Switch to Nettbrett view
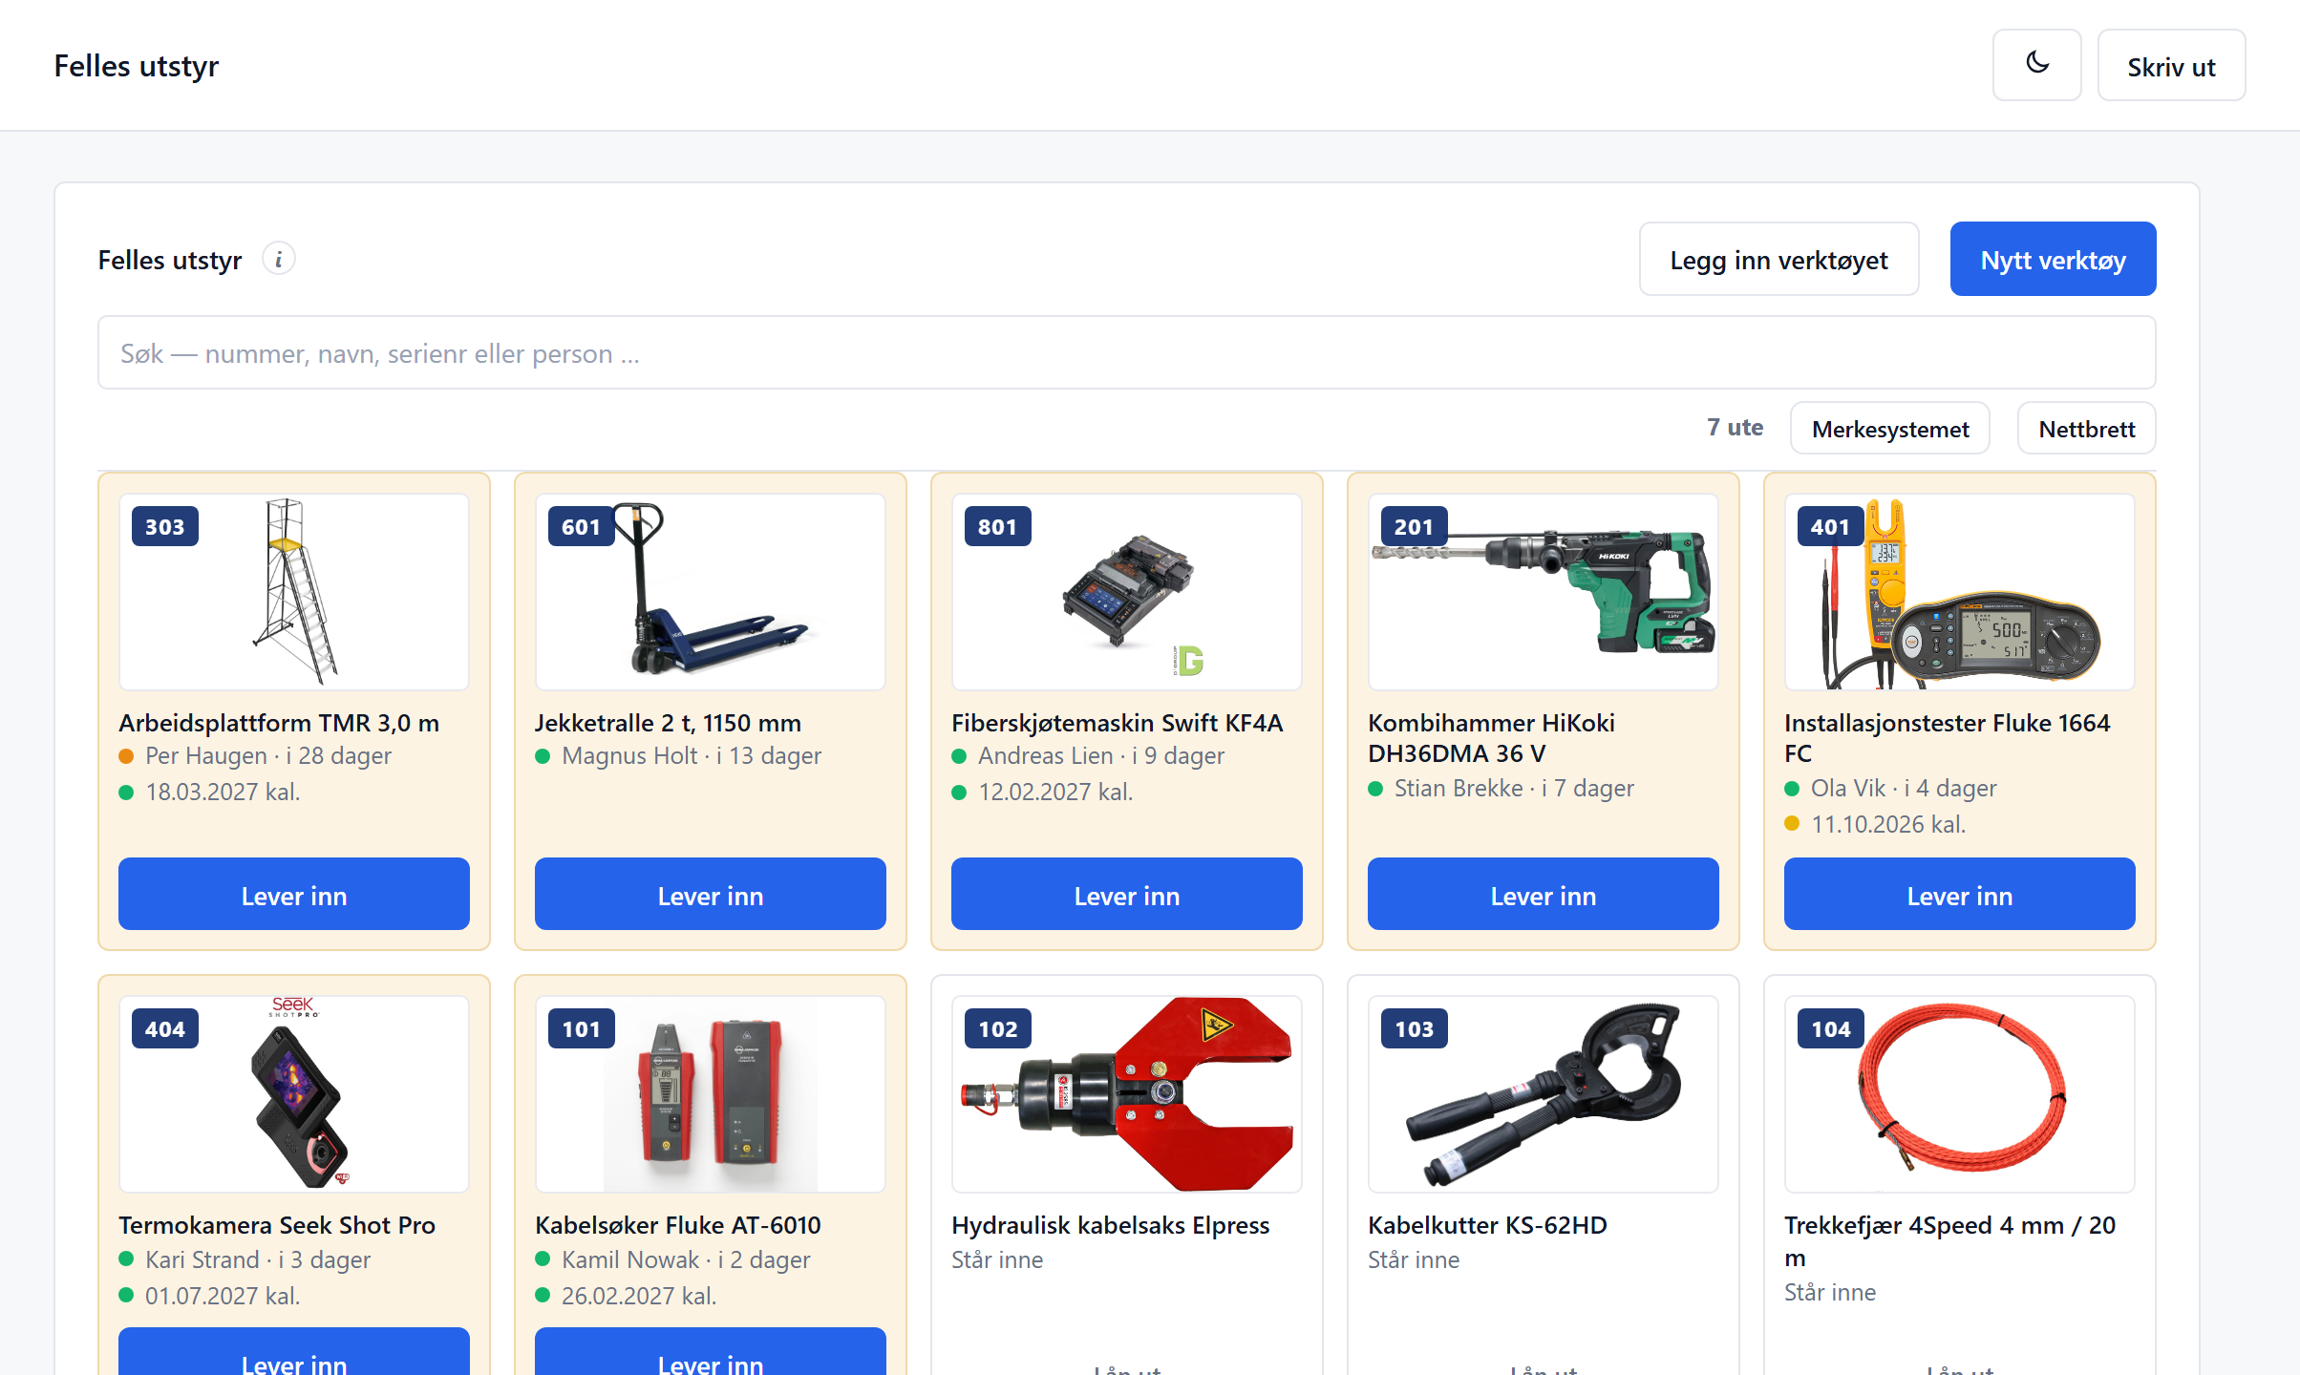The width and height of the screenshot is (2300, 1375). [x=2086, y=428]
